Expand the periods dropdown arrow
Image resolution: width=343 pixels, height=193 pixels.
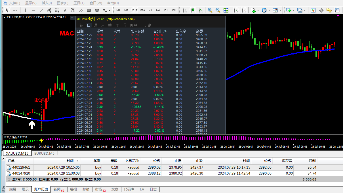coord(269,11)
